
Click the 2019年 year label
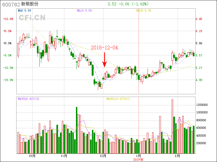pos(138,160)
